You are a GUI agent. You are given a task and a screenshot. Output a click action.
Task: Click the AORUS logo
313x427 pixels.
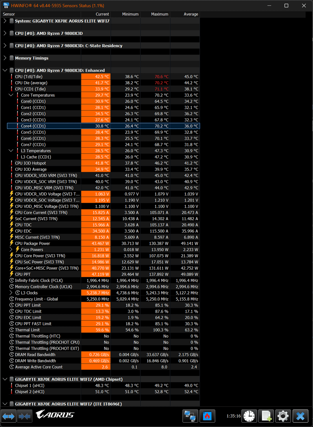click(55, 415)
